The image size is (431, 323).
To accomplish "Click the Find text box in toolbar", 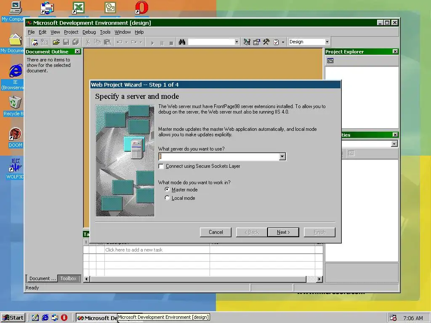I will 211,42.
